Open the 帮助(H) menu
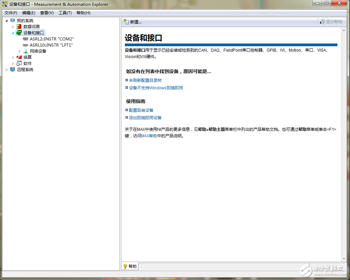The width and height of the screenshot is (350, 280). tap(83, 13)
